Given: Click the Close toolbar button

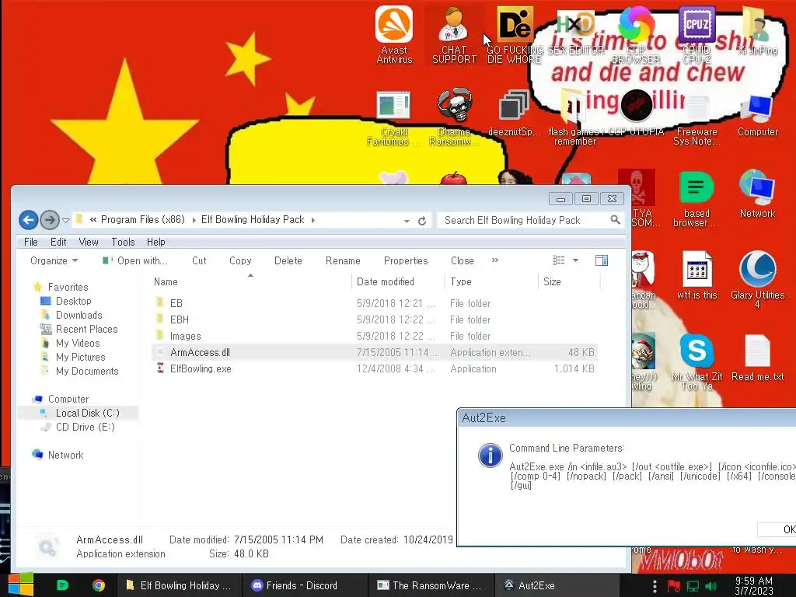Looking at the screenshot, I should point(462,260).
